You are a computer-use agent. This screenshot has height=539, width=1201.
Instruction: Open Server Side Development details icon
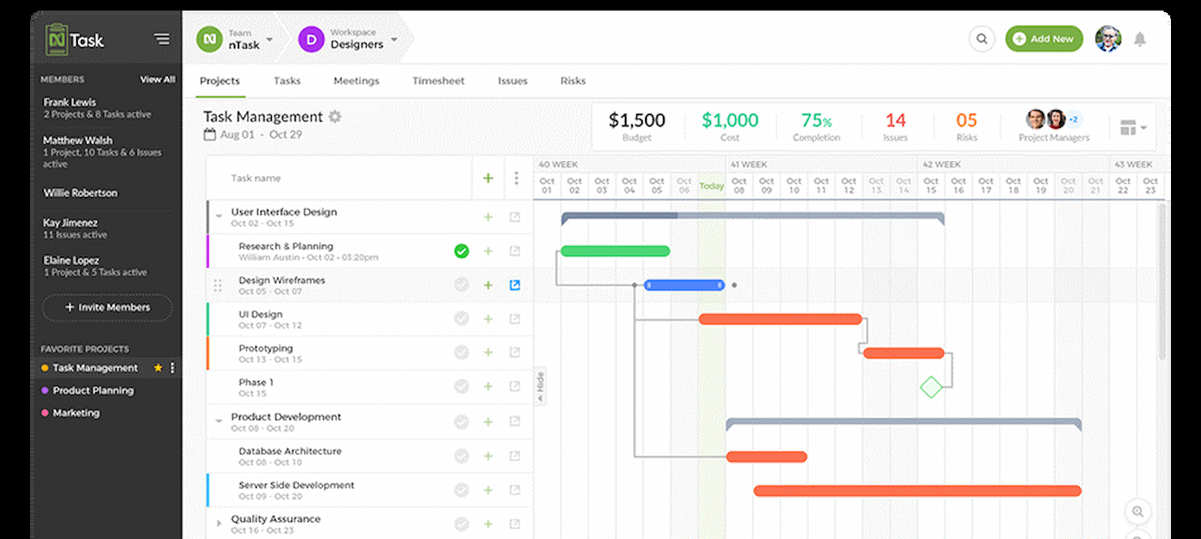coord(514,490)
